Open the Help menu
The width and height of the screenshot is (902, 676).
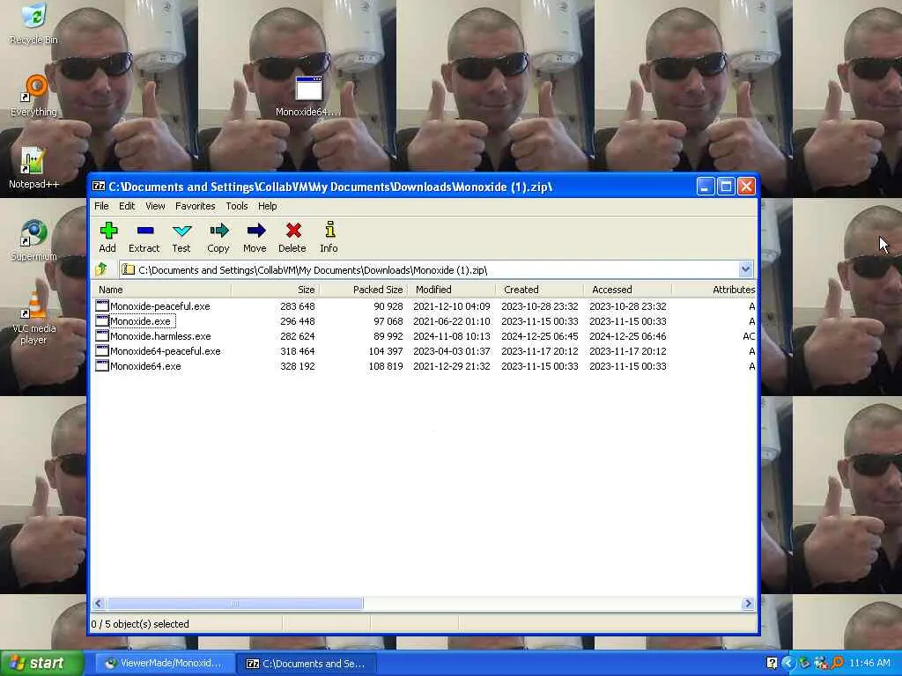267,206
